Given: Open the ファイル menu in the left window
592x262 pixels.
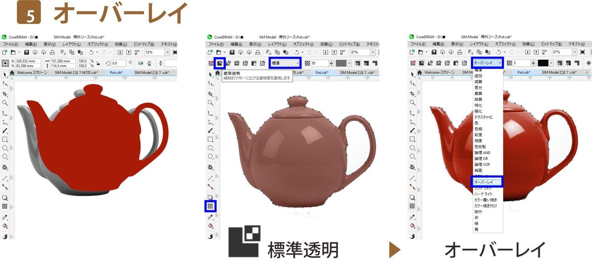Looking at the screenshot, I should tap(10, 44).
